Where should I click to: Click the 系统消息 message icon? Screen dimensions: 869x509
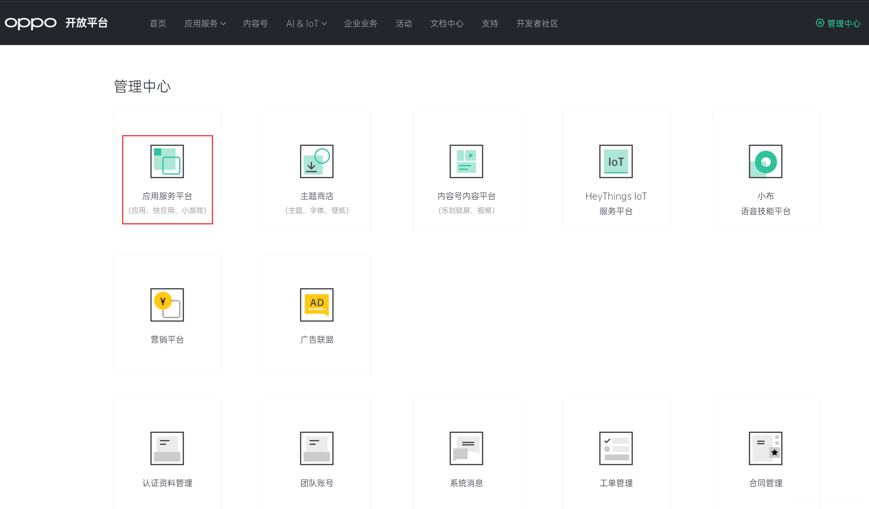(466, 448)
